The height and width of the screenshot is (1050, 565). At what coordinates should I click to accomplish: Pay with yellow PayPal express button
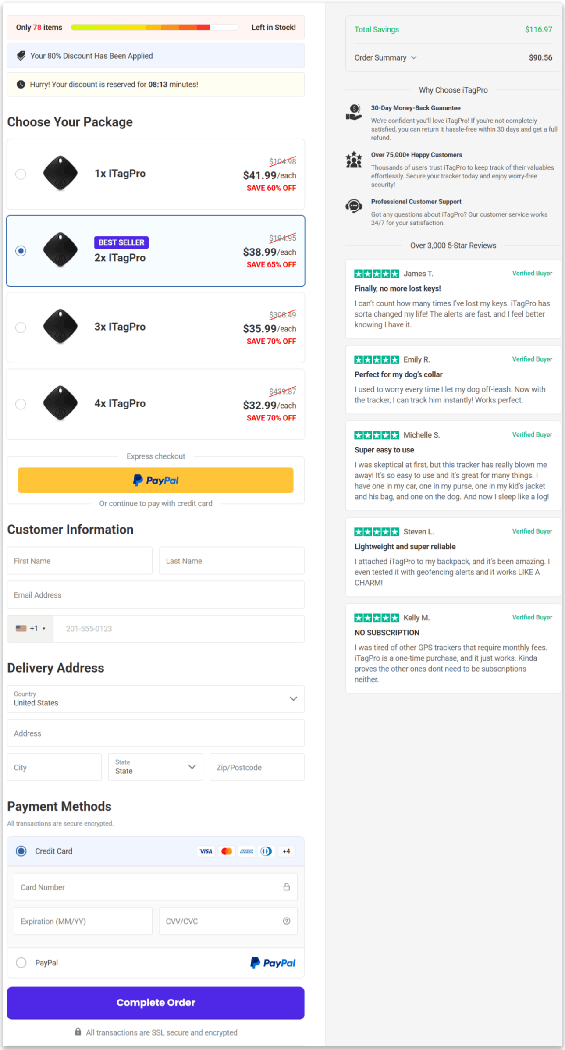156,480
